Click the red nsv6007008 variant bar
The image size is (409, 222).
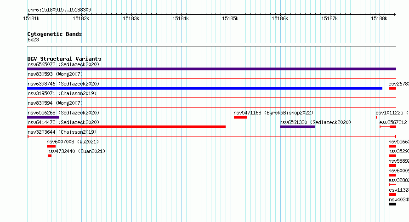51,146
